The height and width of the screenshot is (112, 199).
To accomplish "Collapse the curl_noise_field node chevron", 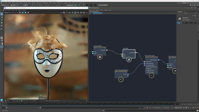I will 95,48.
